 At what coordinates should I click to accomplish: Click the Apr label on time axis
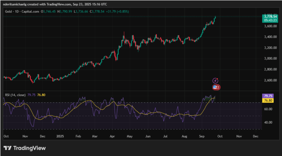pos(112,136)
